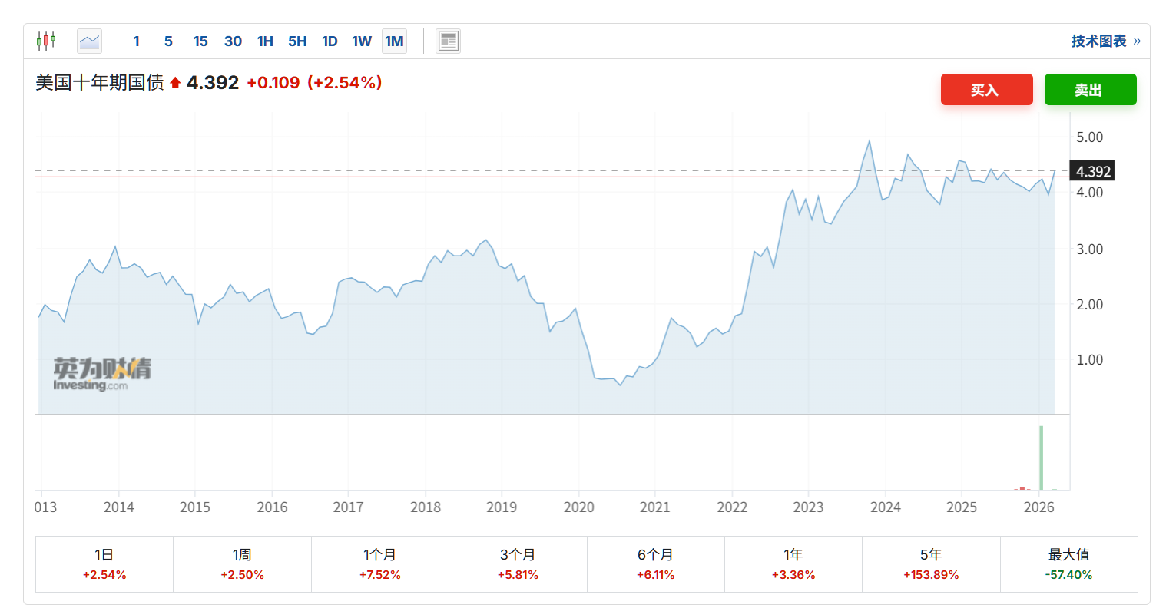
Task: Select the 1-minute interval
Action: click(137, 41)
